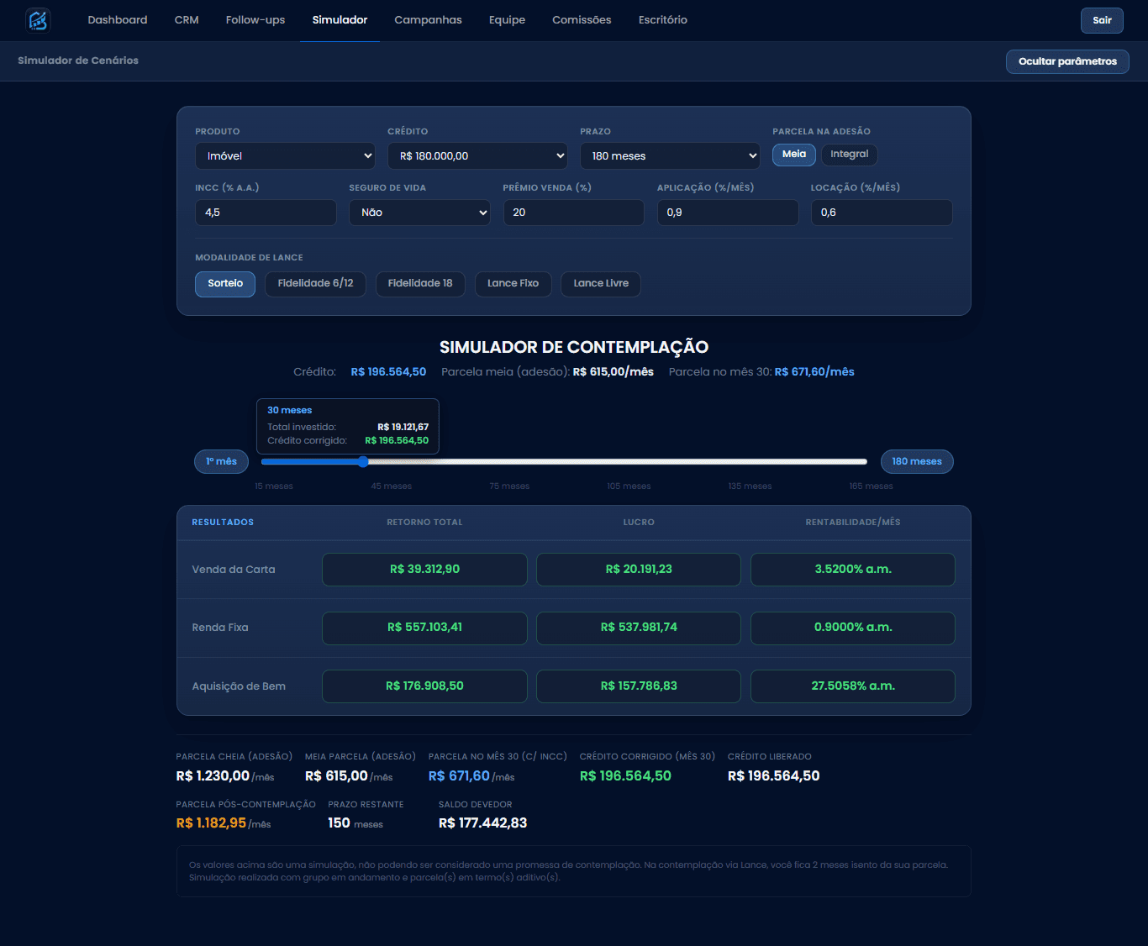This screenshot has height=946, width=1148.
Task: Open the Produto dropdown
Action: [x=285, y=156]
